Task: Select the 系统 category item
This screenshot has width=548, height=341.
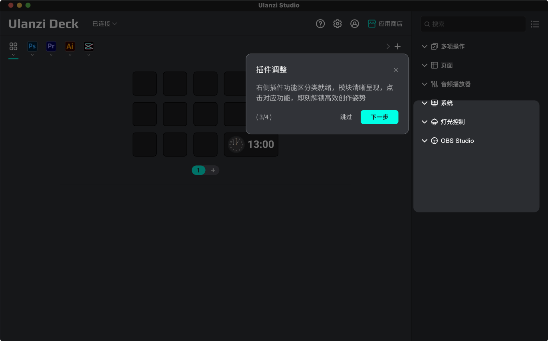Action: 447,103
